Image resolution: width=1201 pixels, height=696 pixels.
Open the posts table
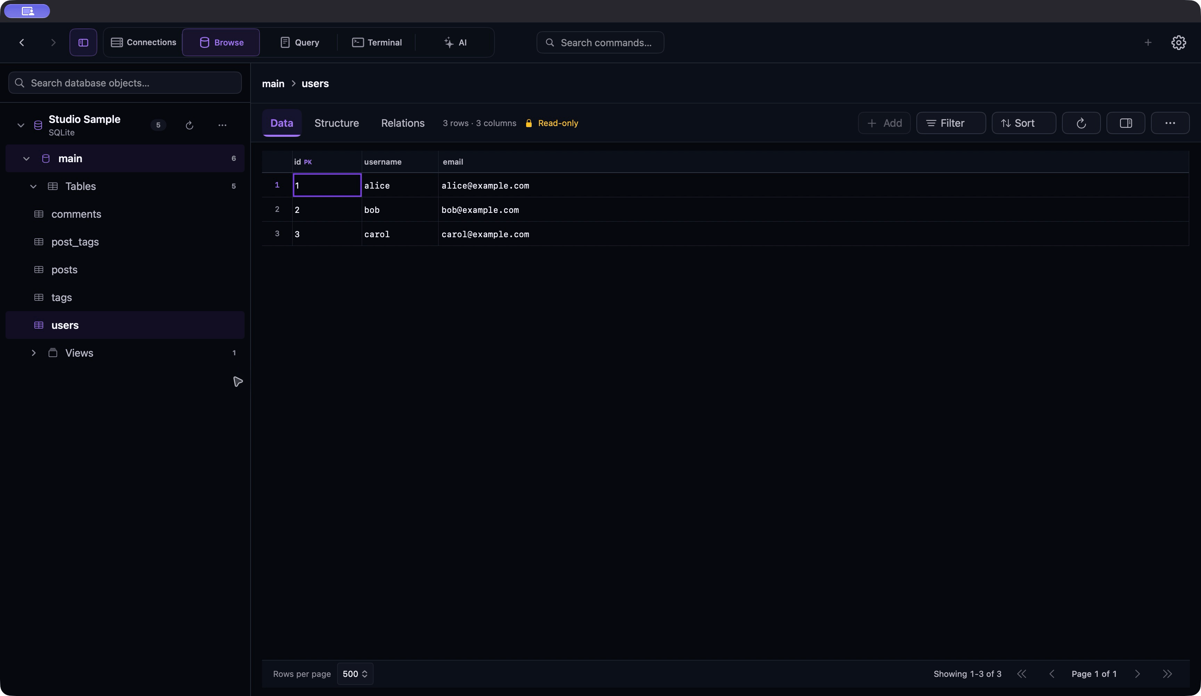(x=125, y=270)
